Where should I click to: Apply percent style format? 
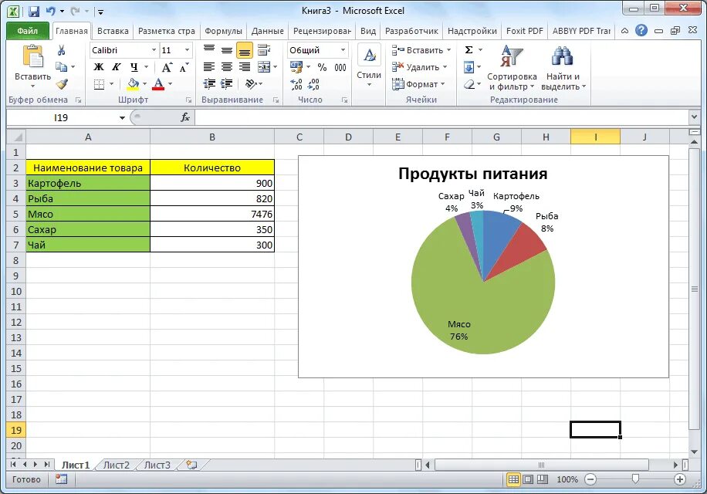coord(322,67)
